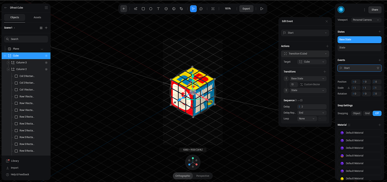Toggle visibility of the Plane object
This screenshot has width=387, height=182.
(x=42, y=49)
